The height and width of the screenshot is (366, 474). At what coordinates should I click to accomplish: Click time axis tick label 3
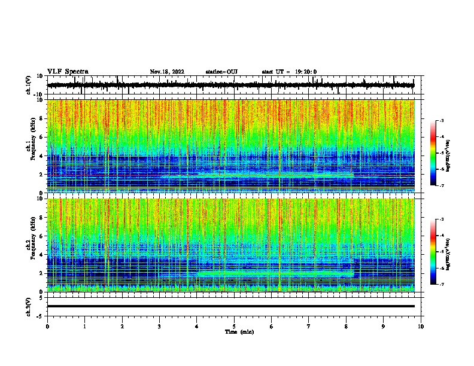point(159,327)
